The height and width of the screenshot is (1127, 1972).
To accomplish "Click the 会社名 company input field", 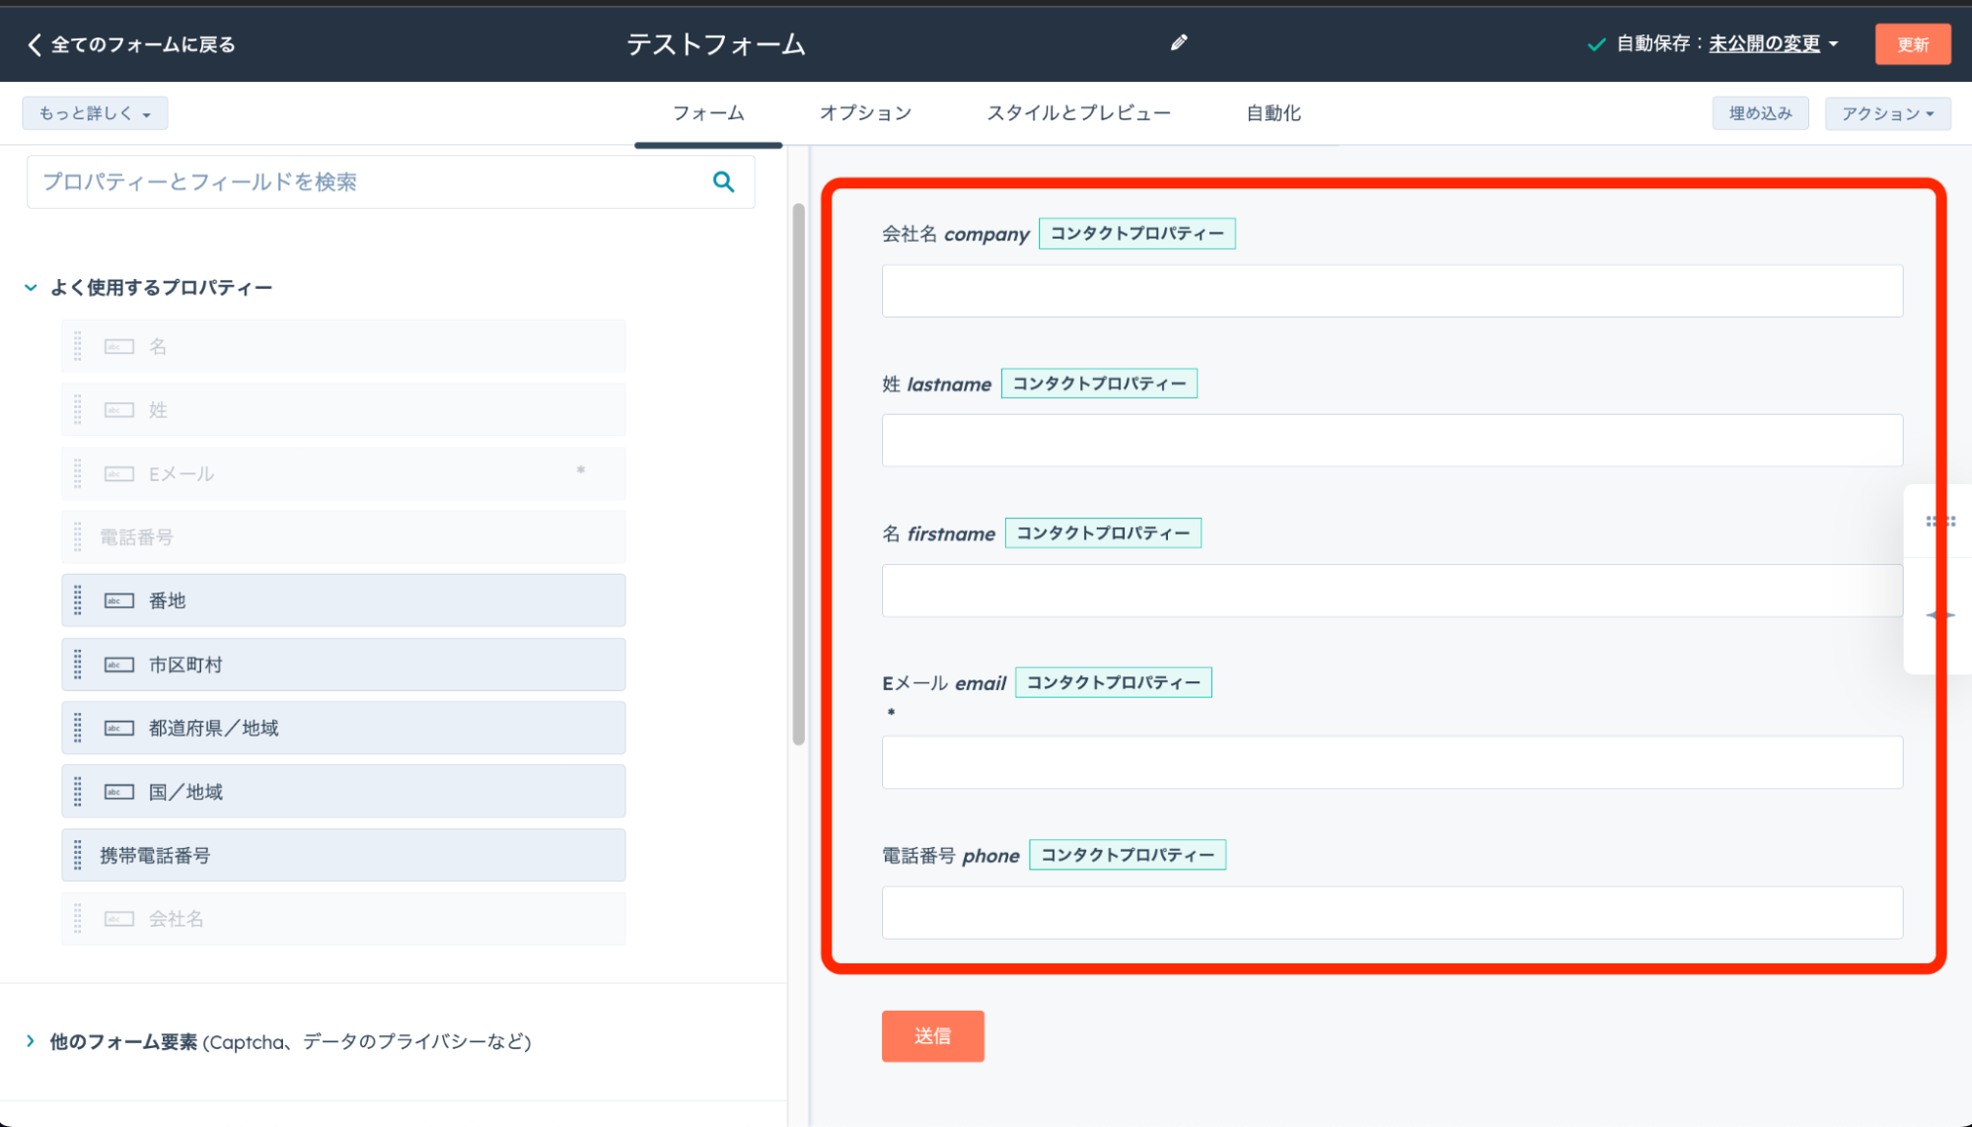I will (1392, 291).
